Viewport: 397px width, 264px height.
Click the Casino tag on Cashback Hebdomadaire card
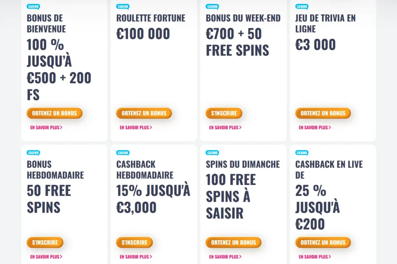[x=123, y=153]
